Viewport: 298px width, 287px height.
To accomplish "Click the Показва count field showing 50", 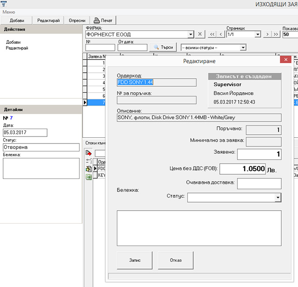I will pos(290,34).
